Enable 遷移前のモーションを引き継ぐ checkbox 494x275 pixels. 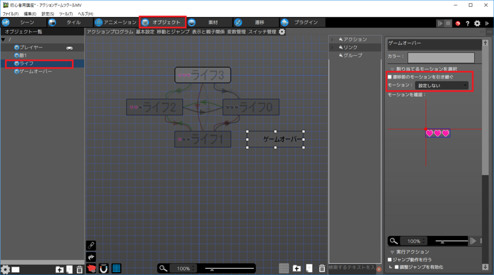click(390, 77)
